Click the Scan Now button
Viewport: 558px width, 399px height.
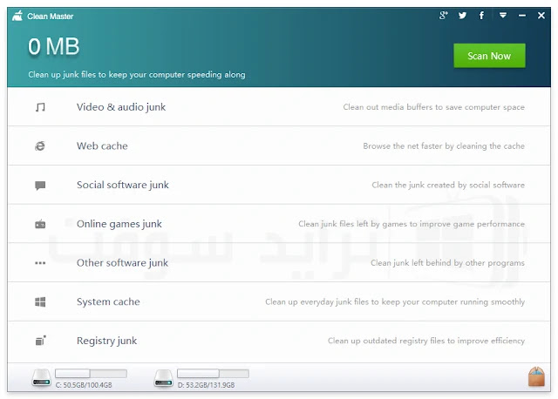coord(489,56)
